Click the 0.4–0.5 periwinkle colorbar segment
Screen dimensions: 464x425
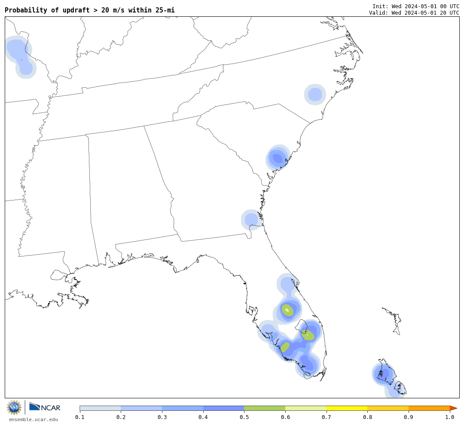(x=224, y=408)
